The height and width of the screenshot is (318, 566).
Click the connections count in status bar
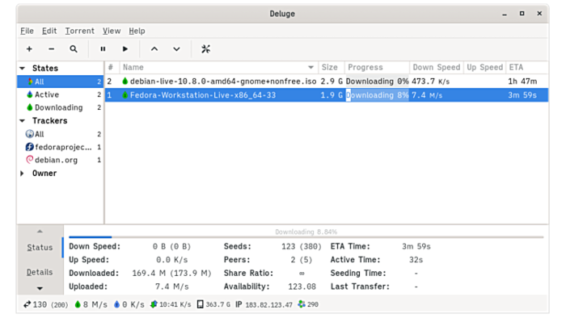[x=46, y=304]
